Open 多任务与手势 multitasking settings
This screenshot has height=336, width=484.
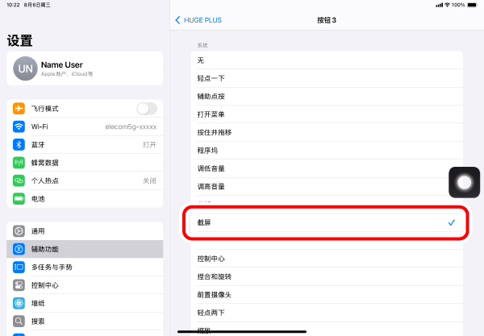tap(85, 267)
